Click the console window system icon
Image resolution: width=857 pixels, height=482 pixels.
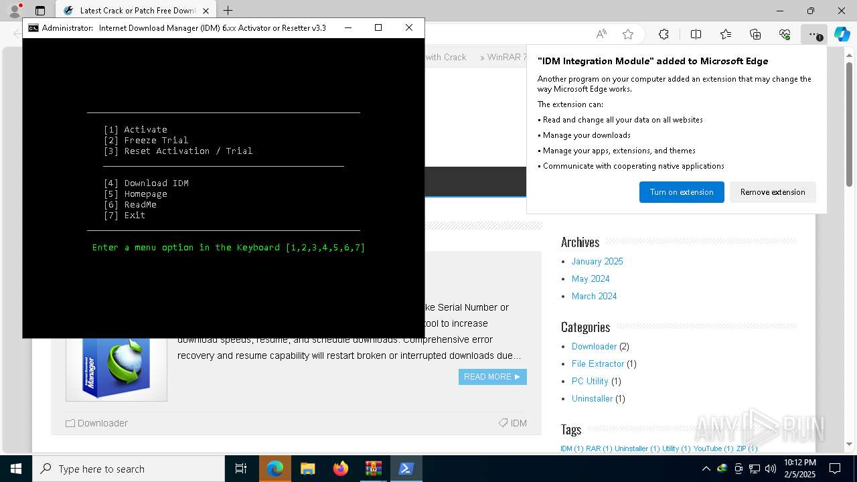coord(33,28)
